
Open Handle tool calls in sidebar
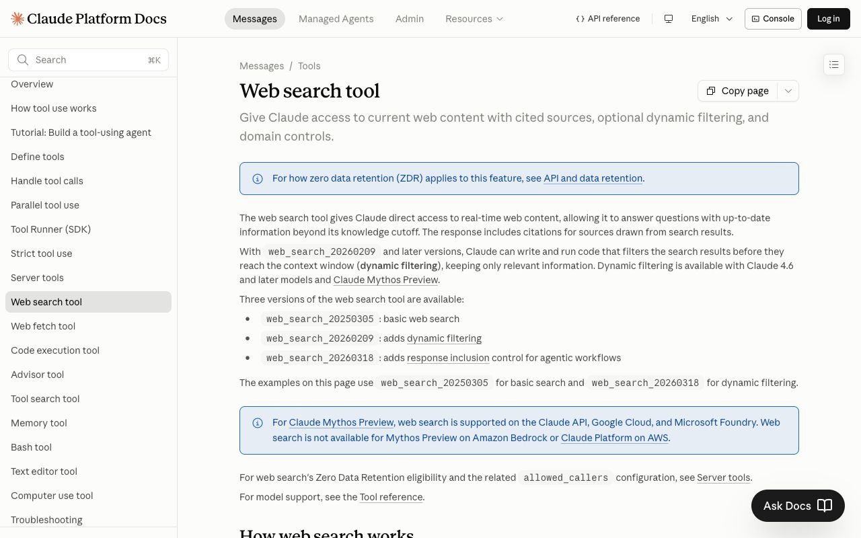click(x=88, y=181)
